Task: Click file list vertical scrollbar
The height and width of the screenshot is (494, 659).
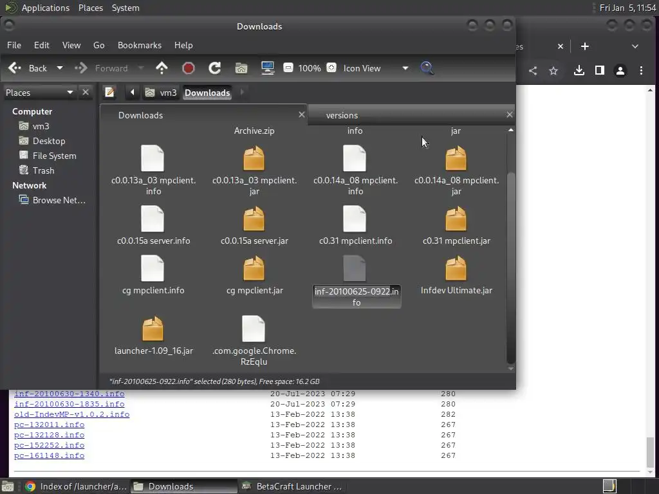Action: point(510,268)
